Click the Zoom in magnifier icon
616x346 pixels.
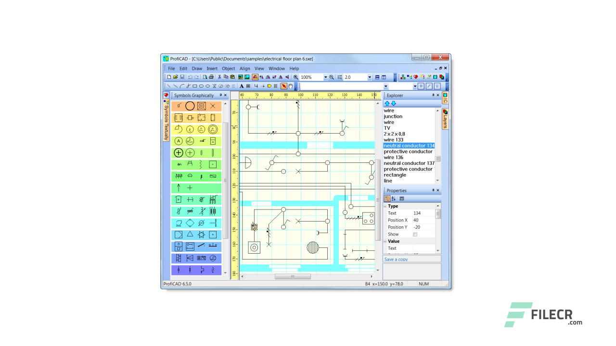pyautogui.click(x=295, y=77)
